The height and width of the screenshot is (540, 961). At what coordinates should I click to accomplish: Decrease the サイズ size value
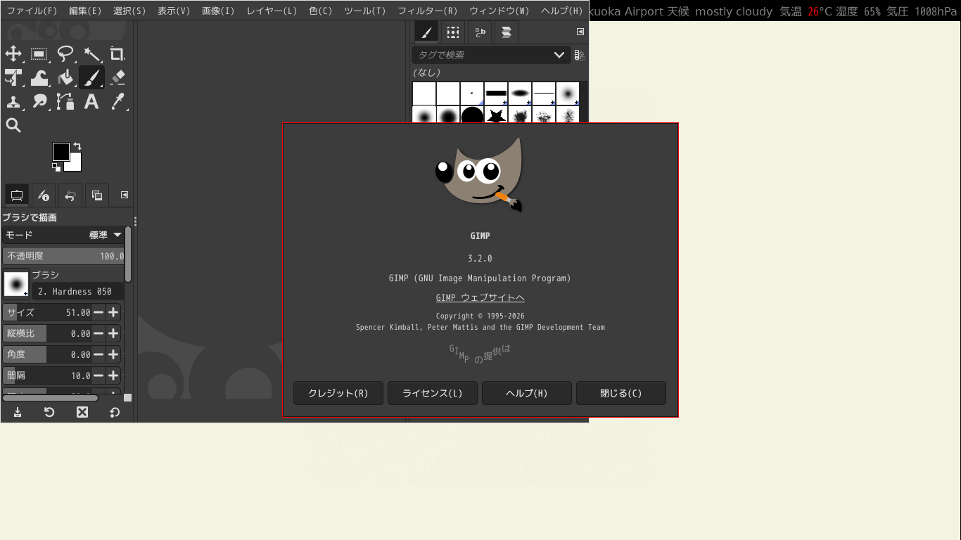point(98,312)
